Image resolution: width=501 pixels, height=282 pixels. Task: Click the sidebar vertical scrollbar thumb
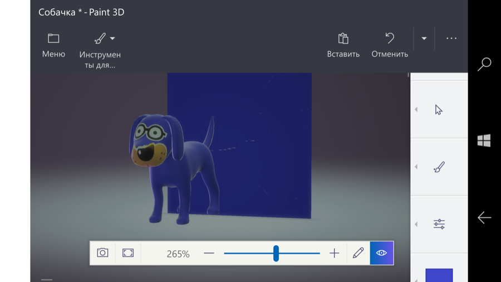tap(409, 75)
